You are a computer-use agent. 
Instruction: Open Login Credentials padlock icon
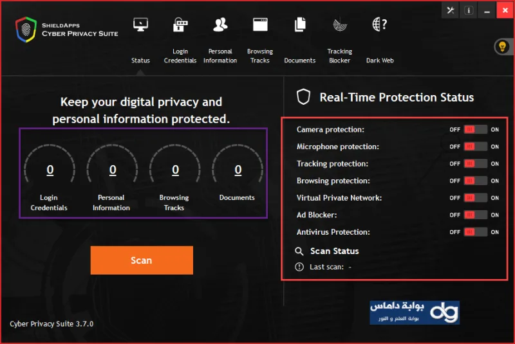coord(180,24)
